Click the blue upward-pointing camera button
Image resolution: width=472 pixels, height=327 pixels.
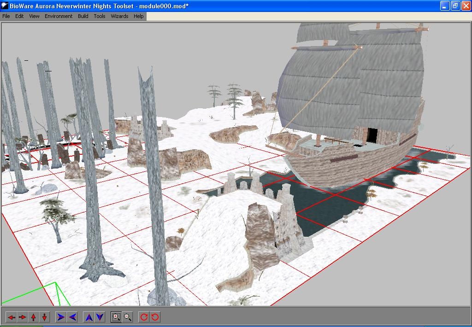click(89, 317)
